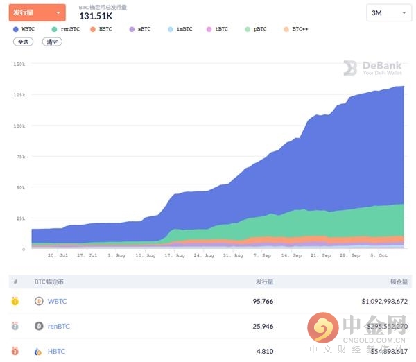Screen dimensions: 416x362
Task: Click the renBTC coin icon in table
Action: pyautogui.click(x=39, y=326)
